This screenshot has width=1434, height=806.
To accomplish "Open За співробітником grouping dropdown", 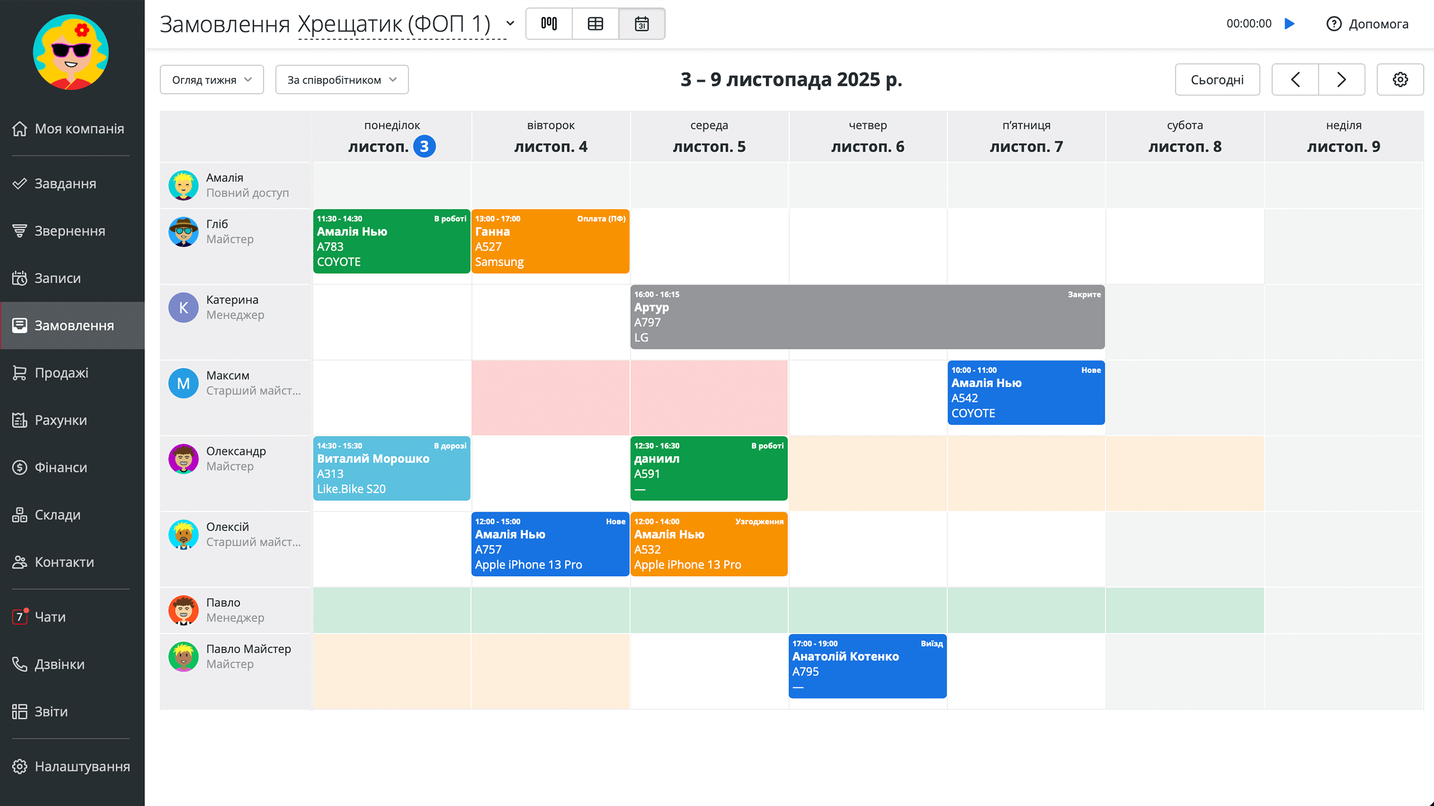I will [x=342, y=79].
